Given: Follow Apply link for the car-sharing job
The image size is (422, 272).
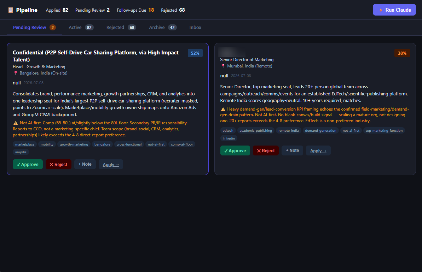Looking at the screenshot, I should [111, 165].
